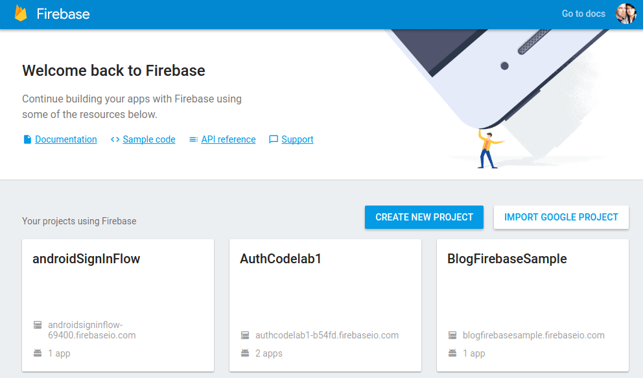Click the Documentation page icon
Screen dimensions: 643x378
[27, 139]
